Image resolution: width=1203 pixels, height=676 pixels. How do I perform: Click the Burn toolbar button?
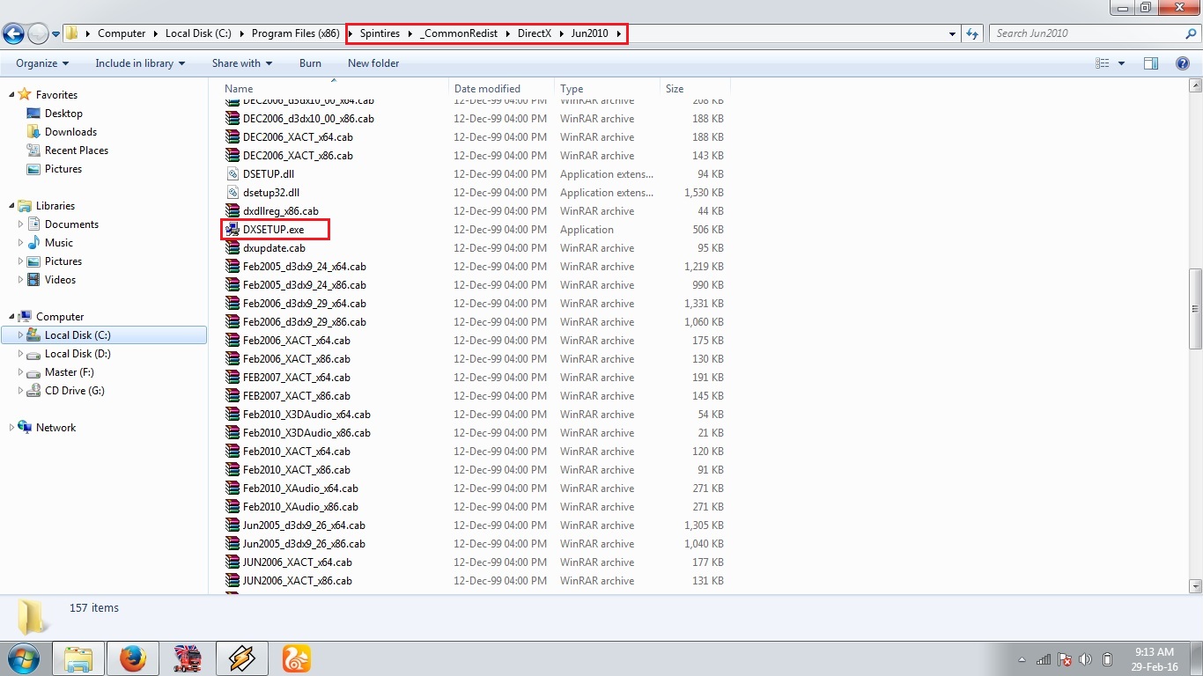coord(310,63)
